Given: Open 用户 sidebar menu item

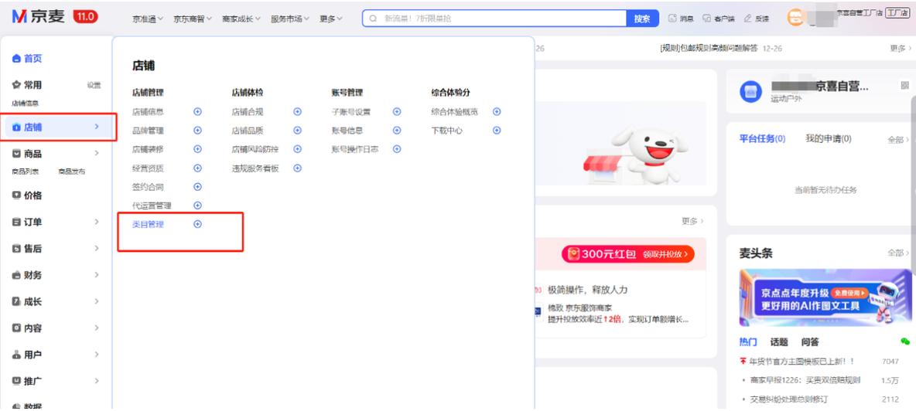Looking at the screenshot, I should (x=27, y=355).
